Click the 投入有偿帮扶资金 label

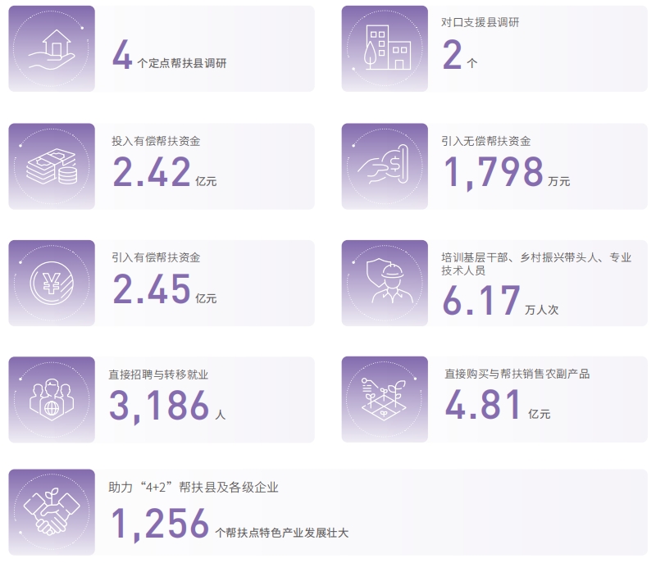click(x=156, y=141)
